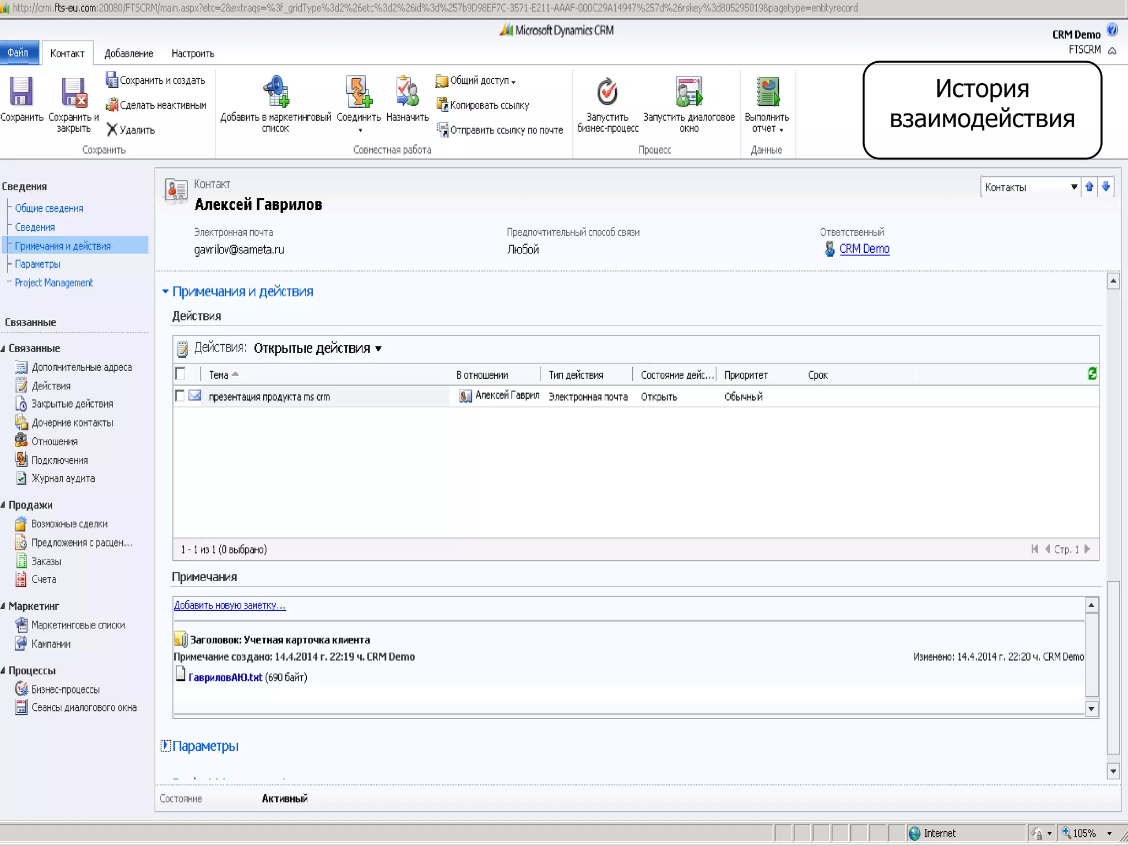
Task: Click the Assign (Назначить) ribbon icon
Action: click(407, 92)
